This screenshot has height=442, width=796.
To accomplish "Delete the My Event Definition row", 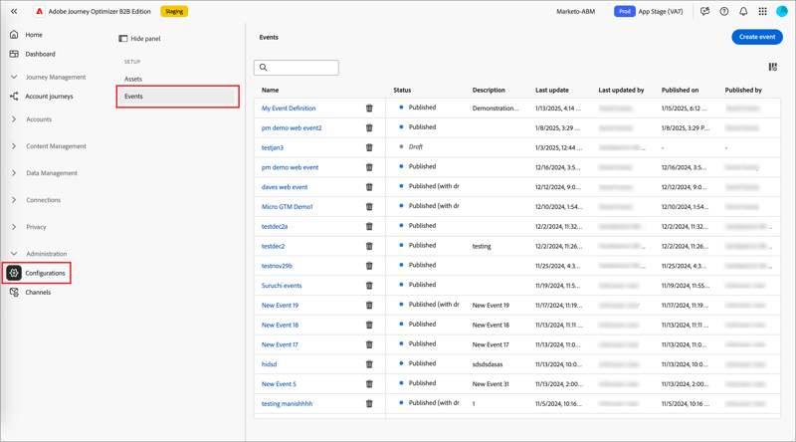I will 369,109.
